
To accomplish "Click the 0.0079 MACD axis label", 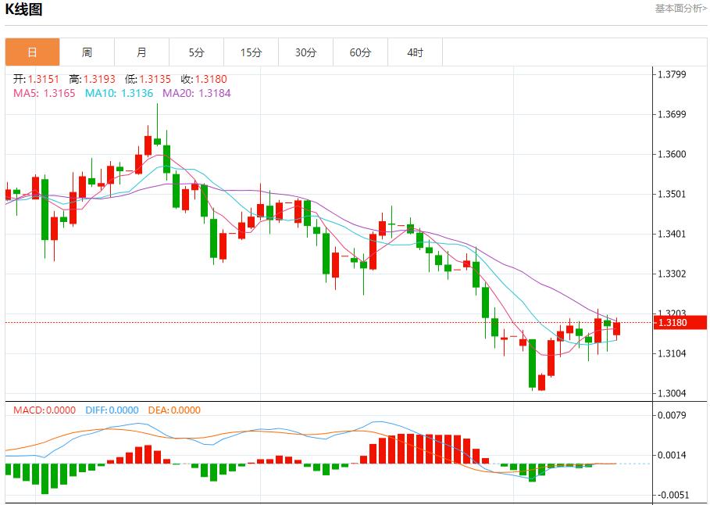I will point(672,415).
